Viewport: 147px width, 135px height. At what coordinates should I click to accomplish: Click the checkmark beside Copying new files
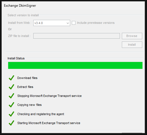click(x=11, y=105)
